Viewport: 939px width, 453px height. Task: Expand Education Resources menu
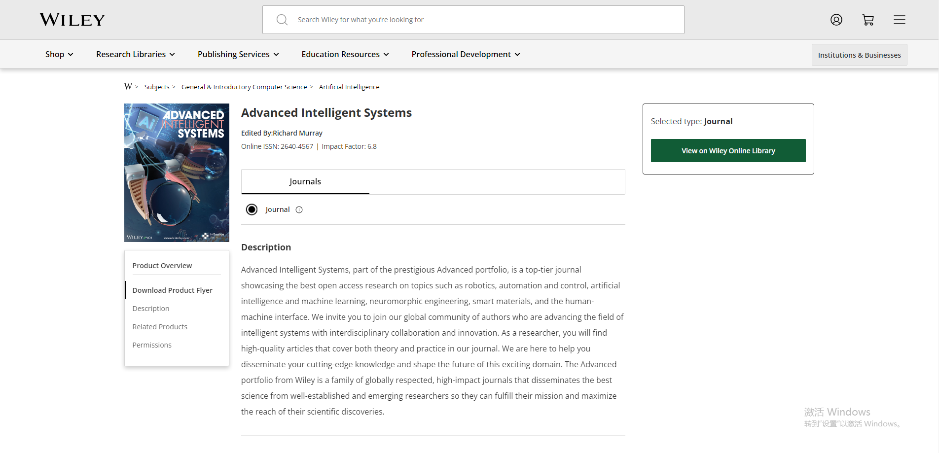click(345, 54)
